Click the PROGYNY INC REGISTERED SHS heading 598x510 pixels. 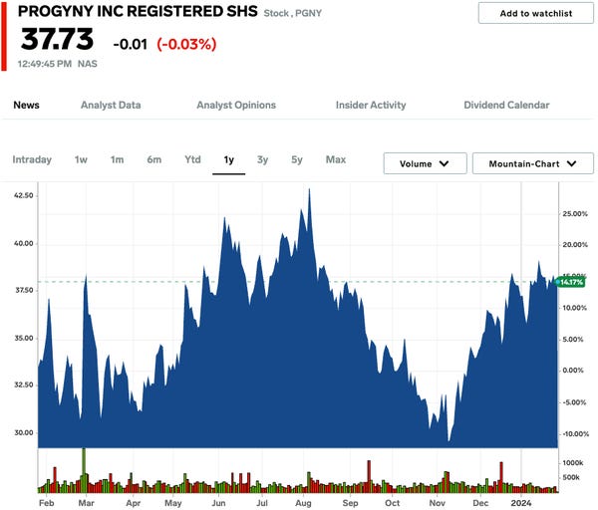pos(138,11)
